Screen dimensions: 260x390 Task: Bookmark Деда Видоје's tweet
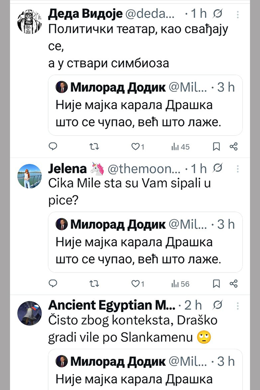216,147
